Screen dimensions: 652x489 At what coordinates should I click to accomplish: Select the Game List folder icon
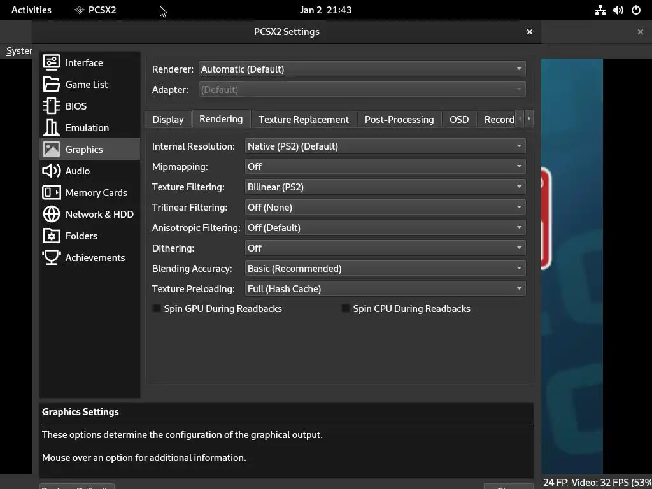pos(52,85)
